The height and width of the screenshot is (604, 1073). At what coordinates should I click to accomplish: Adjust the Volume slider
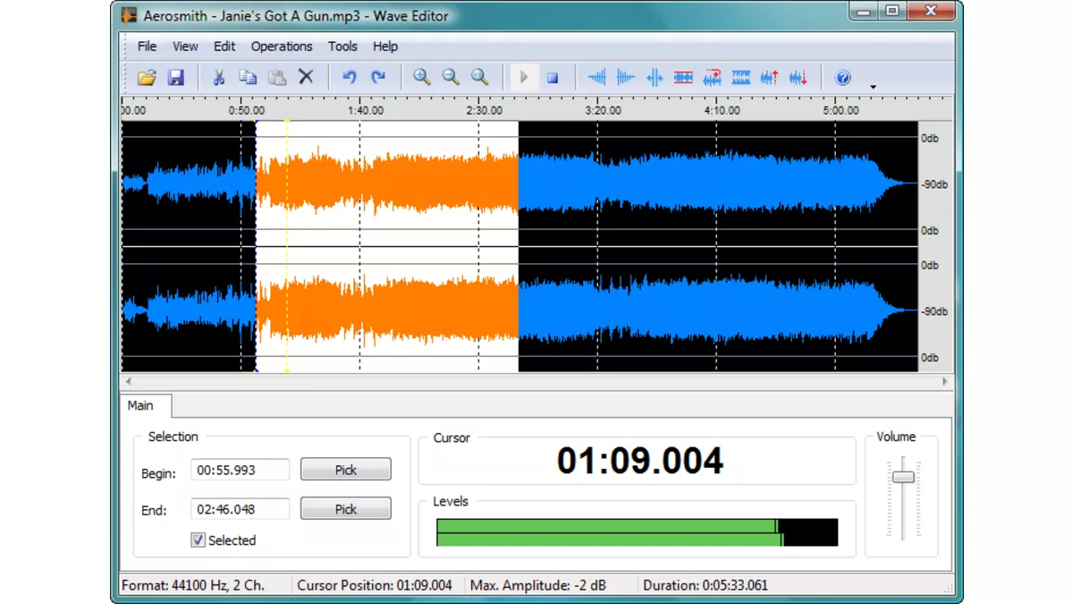pos(902,475)
